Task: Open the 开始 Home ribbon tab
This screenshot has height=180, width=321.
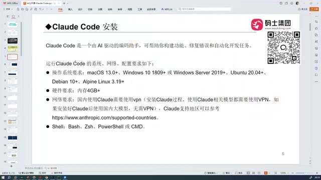Action: (x=60, y=9)
